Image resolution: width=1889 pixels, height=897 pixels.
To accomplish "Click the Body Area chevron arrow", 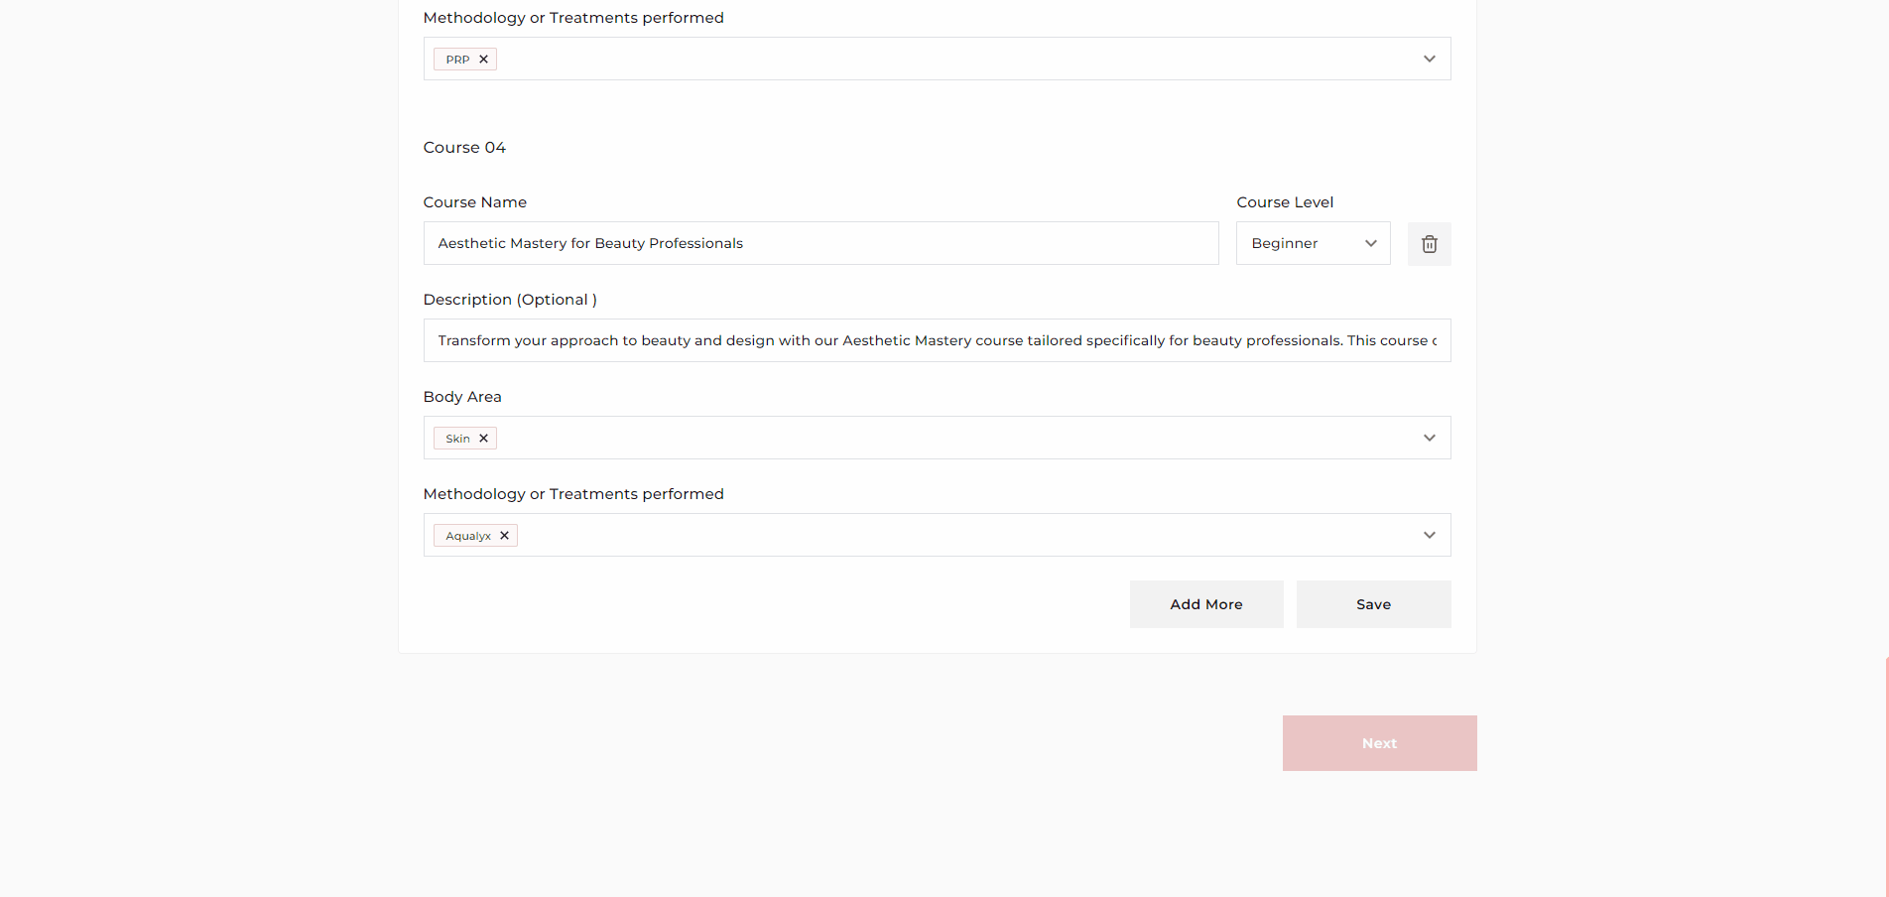I will pos(1429,439).
